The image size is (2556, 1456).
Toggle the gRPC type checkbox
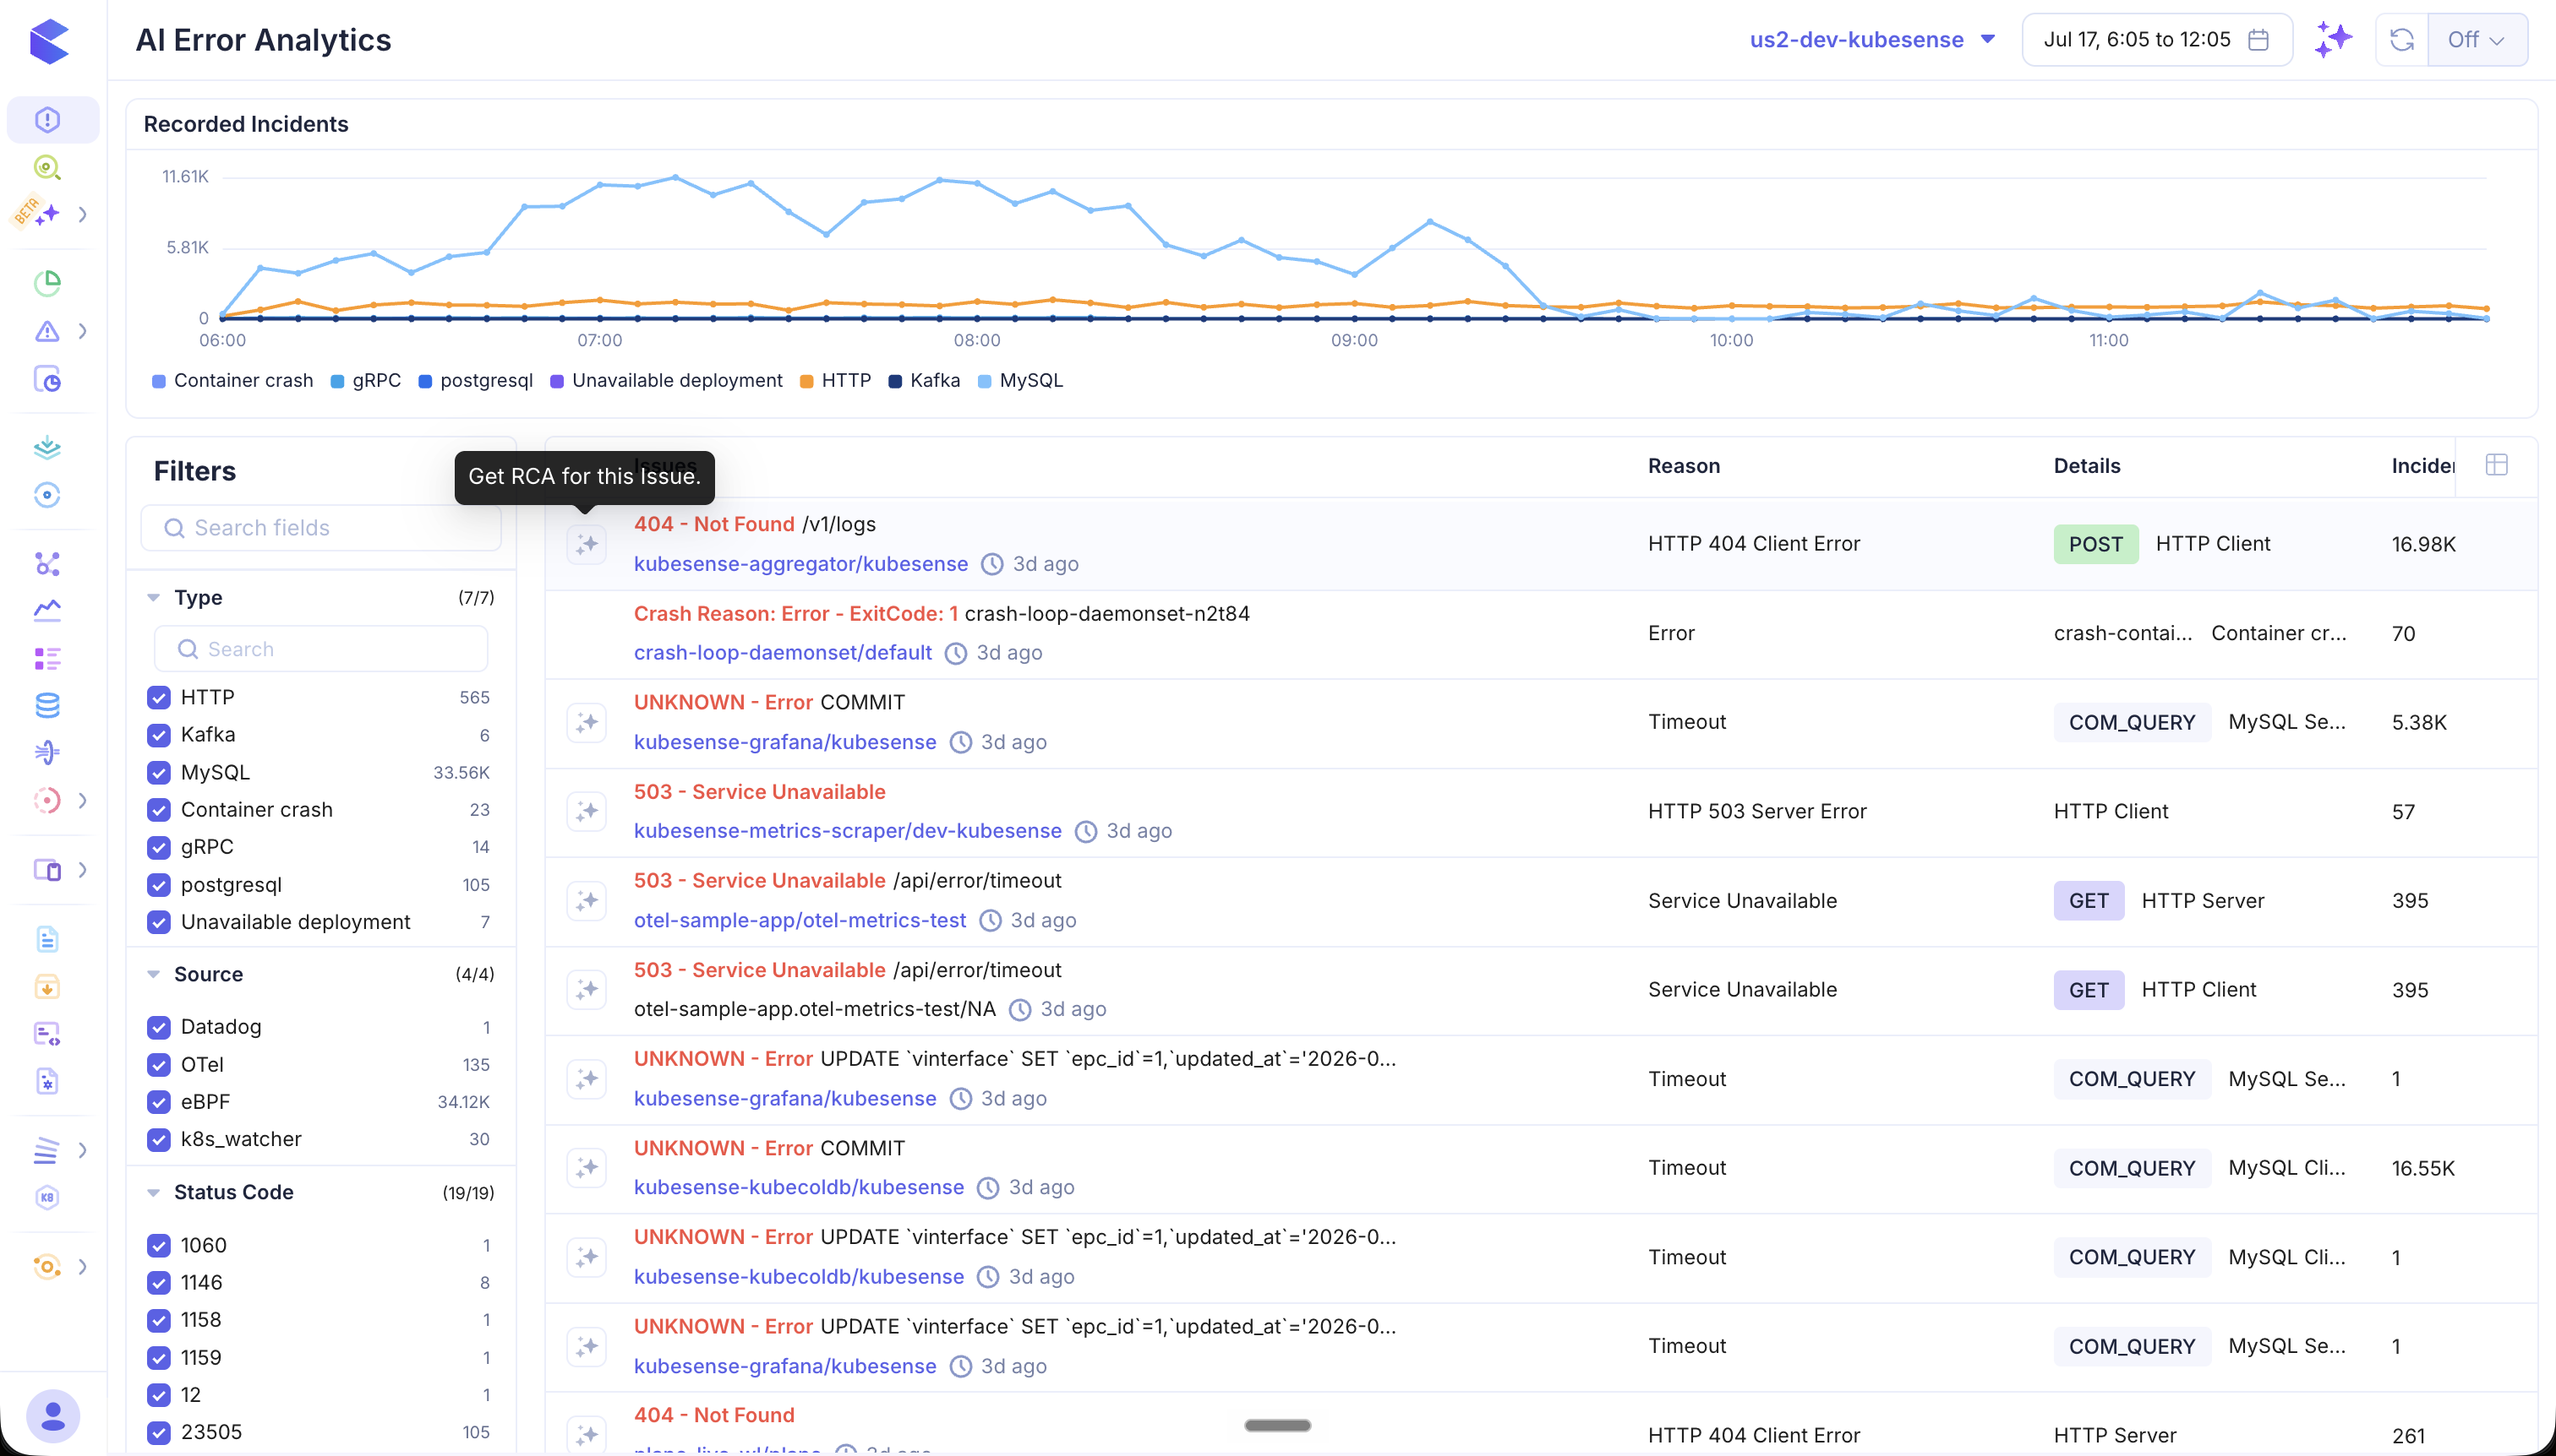158,847
